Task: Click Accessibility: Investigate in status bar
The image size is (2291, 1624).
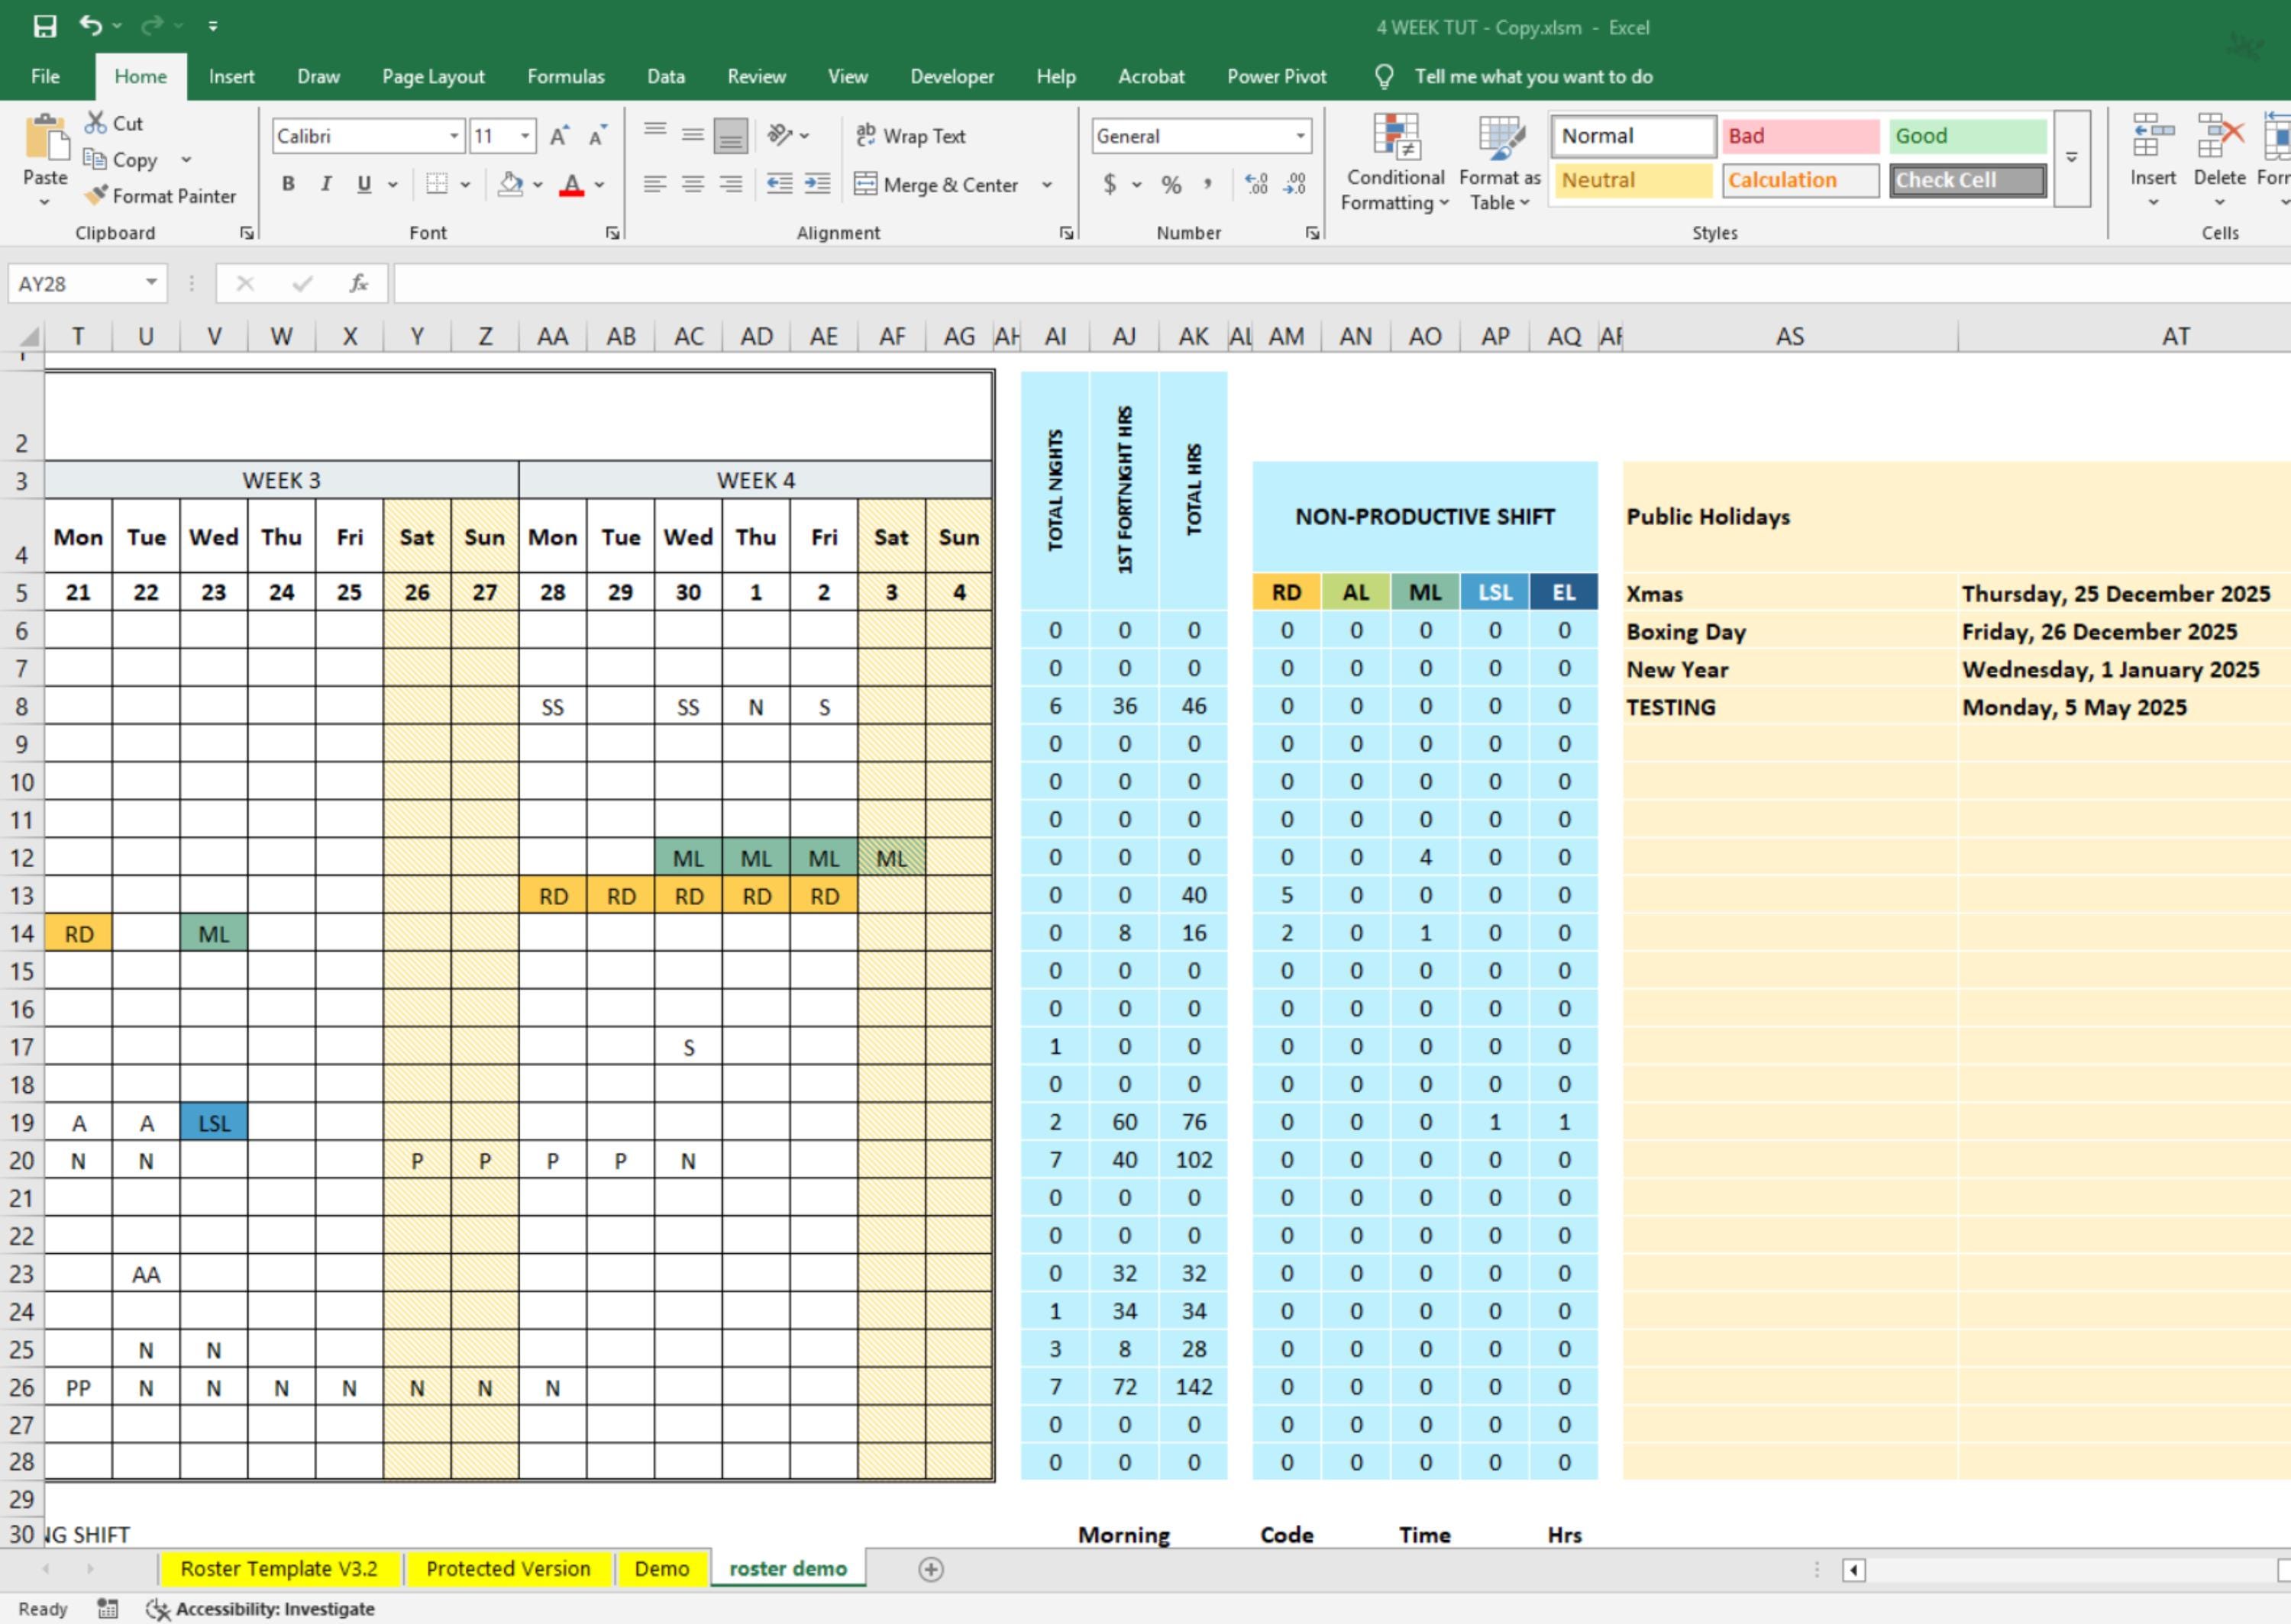Action: (x=273, y=1608)
